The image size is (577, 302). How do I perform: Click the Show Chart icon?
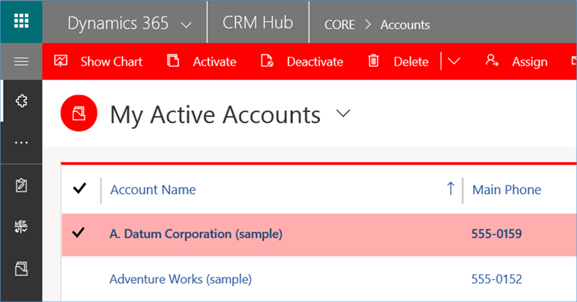pyautogui.click(x=61, y=61)
